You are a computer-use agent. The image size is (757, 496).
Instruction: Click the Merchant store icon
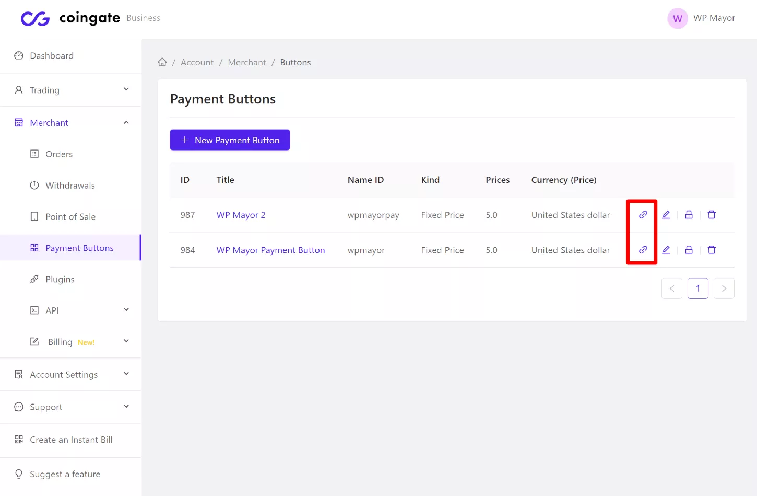[19, 123]
